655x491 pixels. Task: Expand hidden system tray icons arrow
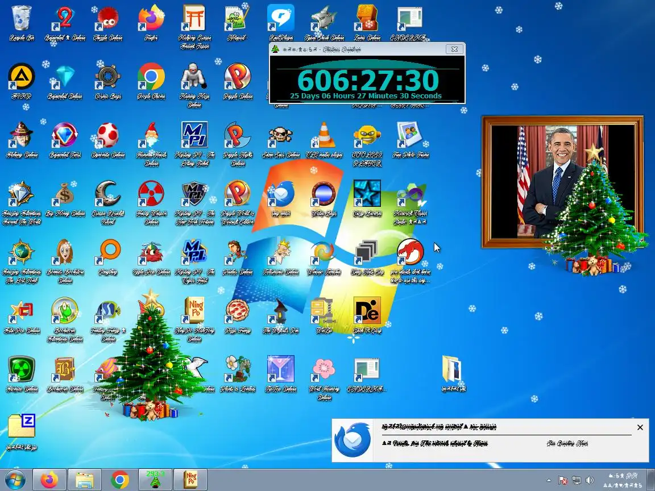[549, 480]
